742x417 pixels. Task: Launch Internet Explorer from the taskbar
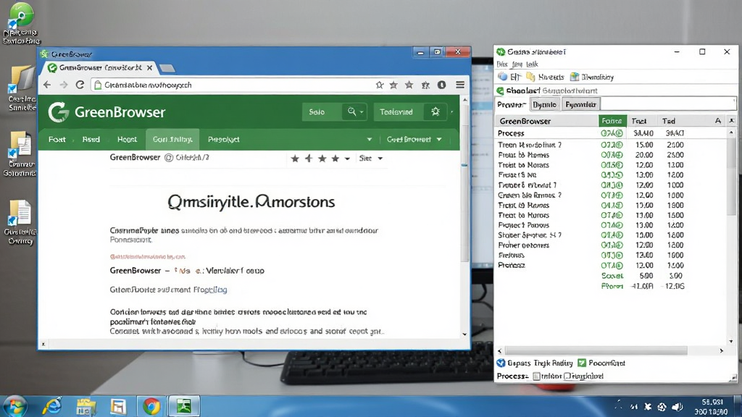coord(51,406)
